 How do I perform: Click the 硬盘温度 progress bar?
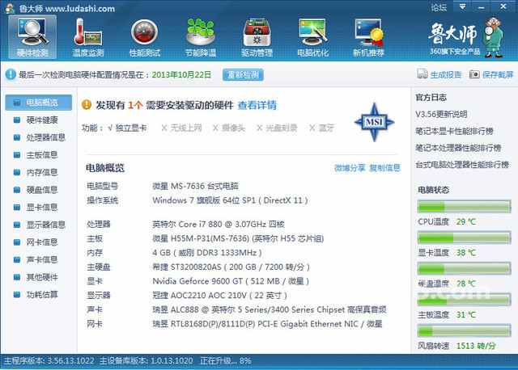(x=464, y=269)
